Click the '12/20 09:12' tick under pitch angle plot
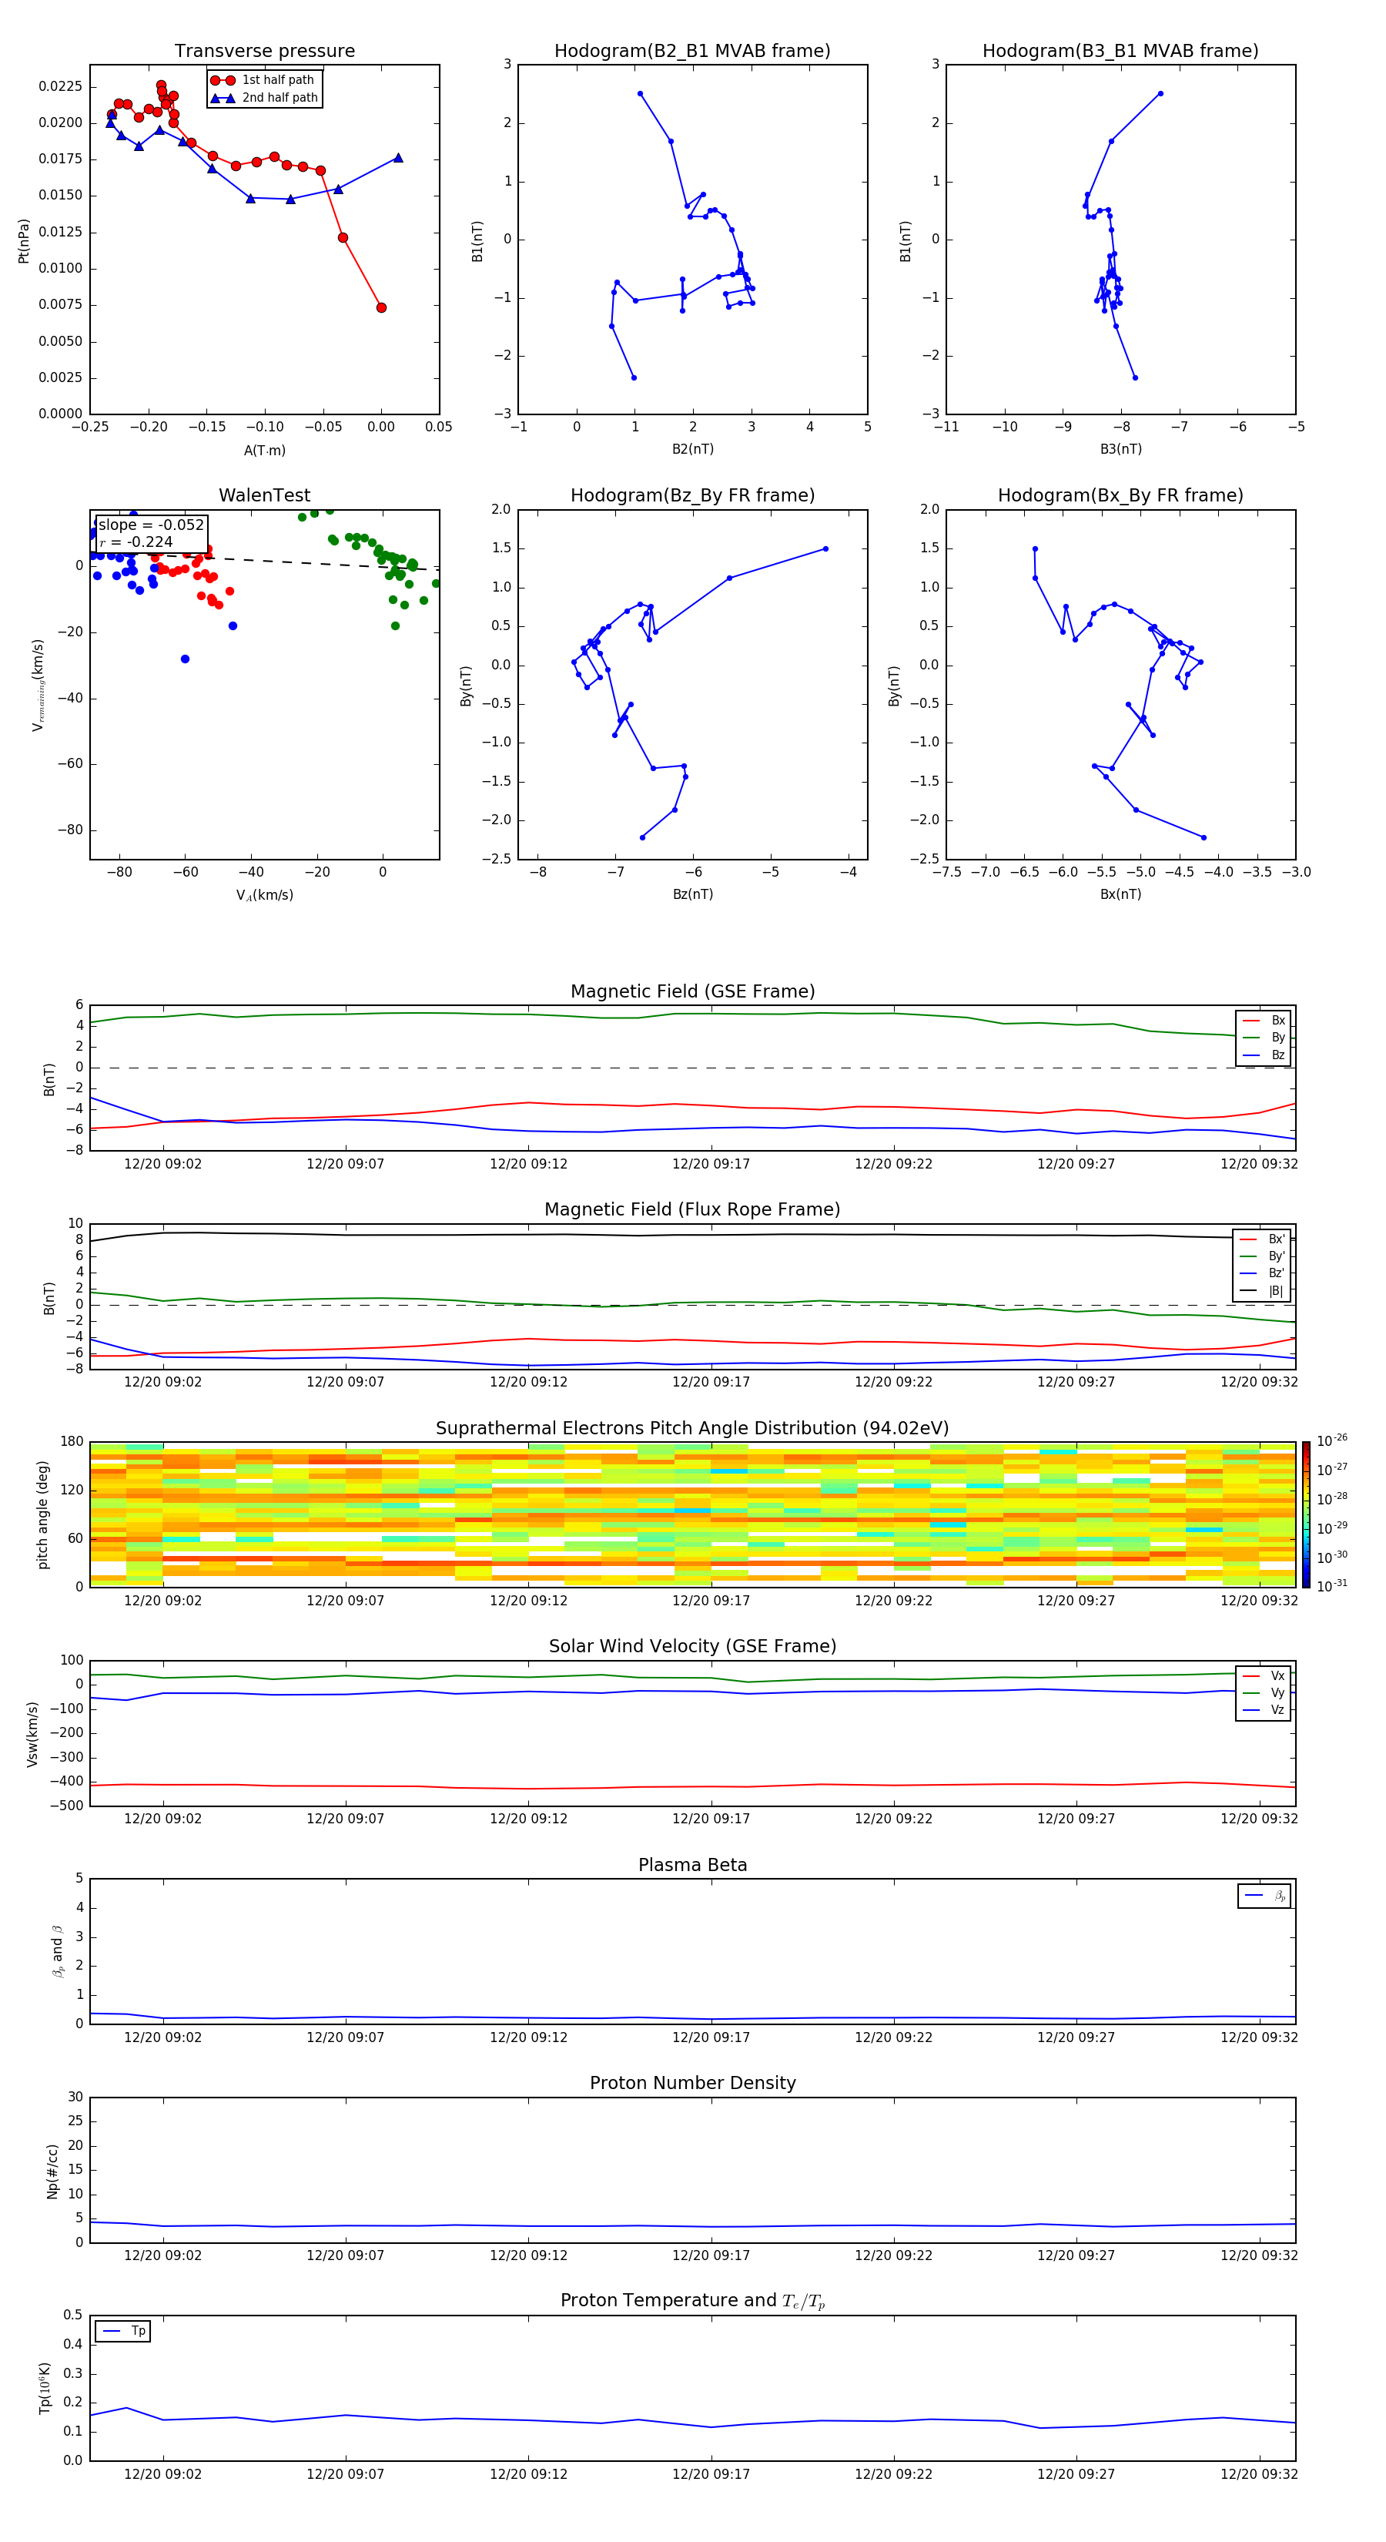The height and width of the screenshot is (2542, 1386). tap(529, 1601)
